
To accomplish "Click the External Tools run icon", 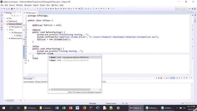I will 56,9.
